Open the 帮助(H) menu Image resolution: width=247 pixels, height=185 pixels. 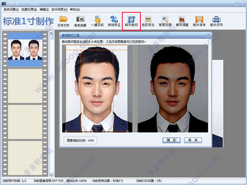click(75, 9)
